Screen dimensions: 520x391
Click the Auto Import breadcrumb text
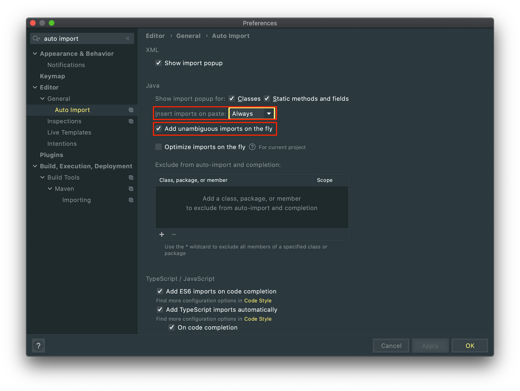pyautogui.click(x=231, y=36)
